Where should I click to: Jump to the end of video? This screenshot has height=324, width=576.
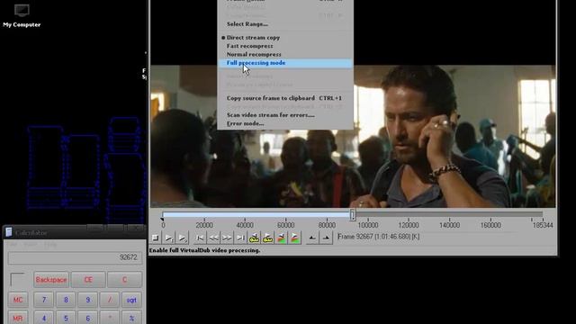240,238
